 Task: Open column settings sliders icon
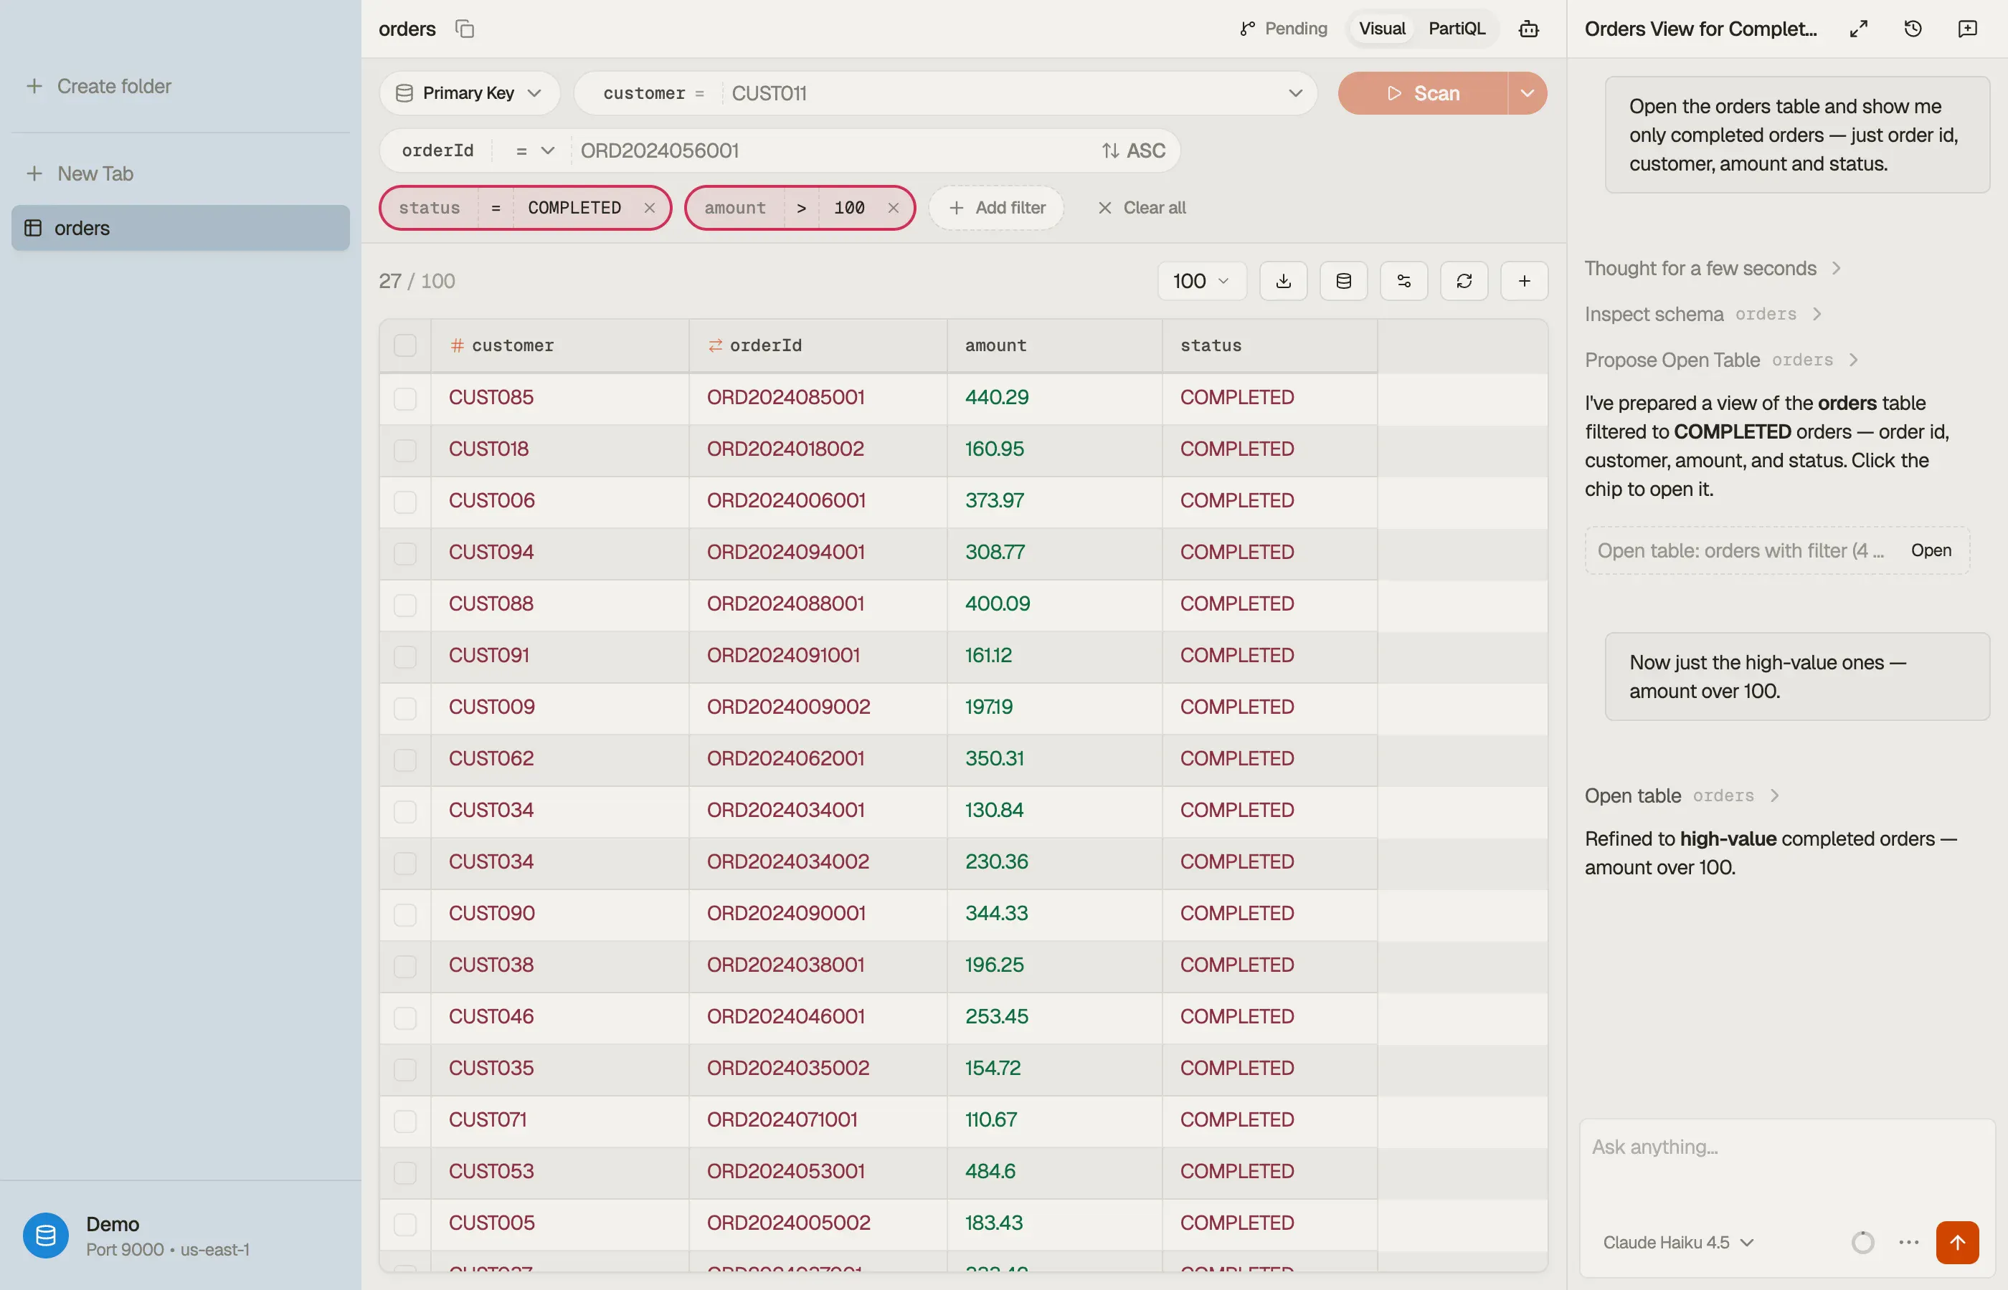(1403, 281)
